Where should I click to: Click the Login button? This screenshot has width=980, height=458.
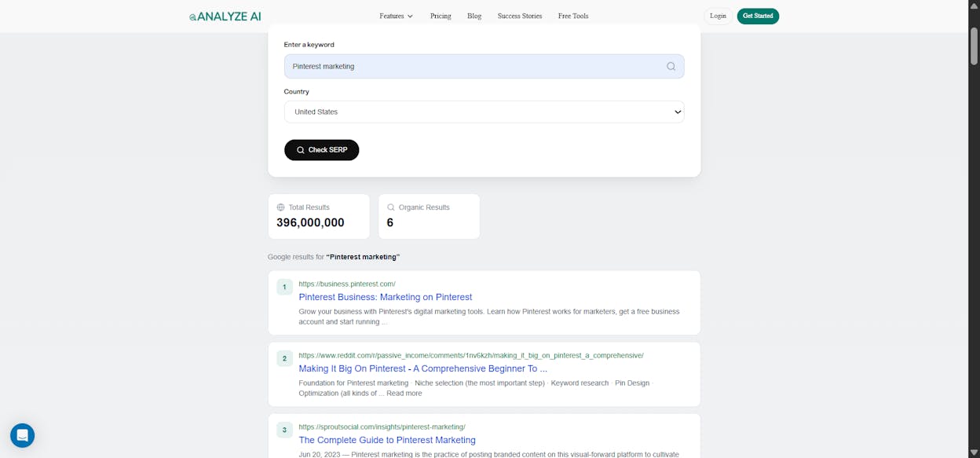(x=718, y=16)
